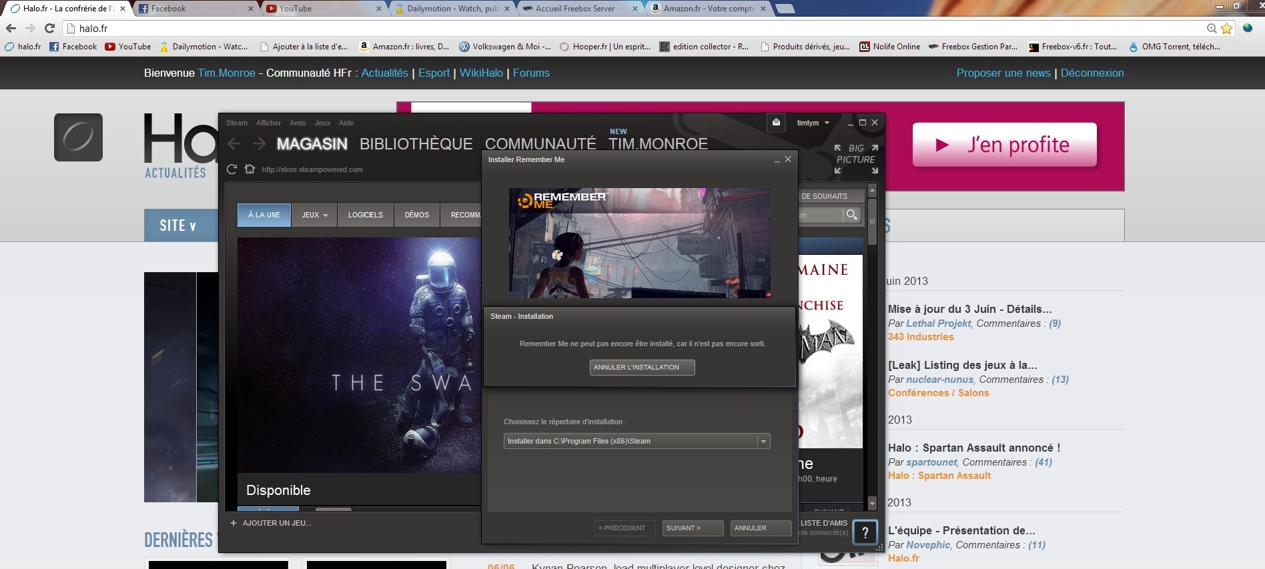
Task: Click the Steam store reload icon
Action: click(232, 169)
